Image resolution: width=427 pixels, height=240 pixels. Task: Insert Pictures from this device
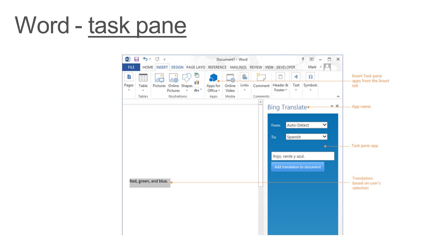coord(159,80)
